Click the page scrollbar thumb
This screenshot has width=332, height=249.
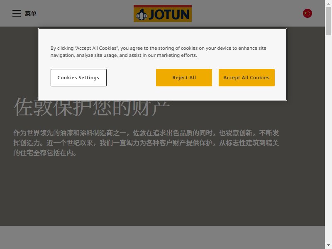click(x=328, y=21)
